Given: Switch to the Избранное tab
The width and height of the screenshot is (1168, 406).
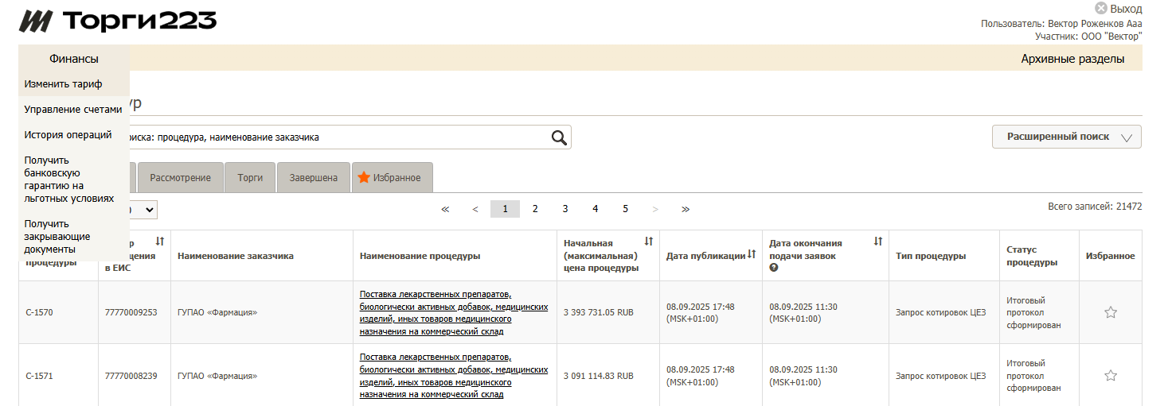Looking at the screenshot, I should (x=389, y=177).
